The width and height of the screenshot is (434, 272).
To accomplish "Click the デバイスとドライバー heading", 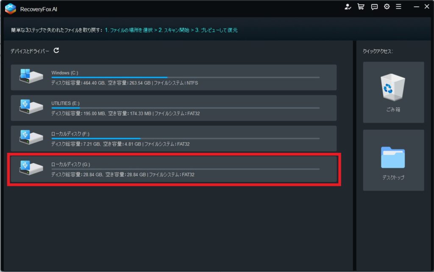I will (x=30, y=51).
